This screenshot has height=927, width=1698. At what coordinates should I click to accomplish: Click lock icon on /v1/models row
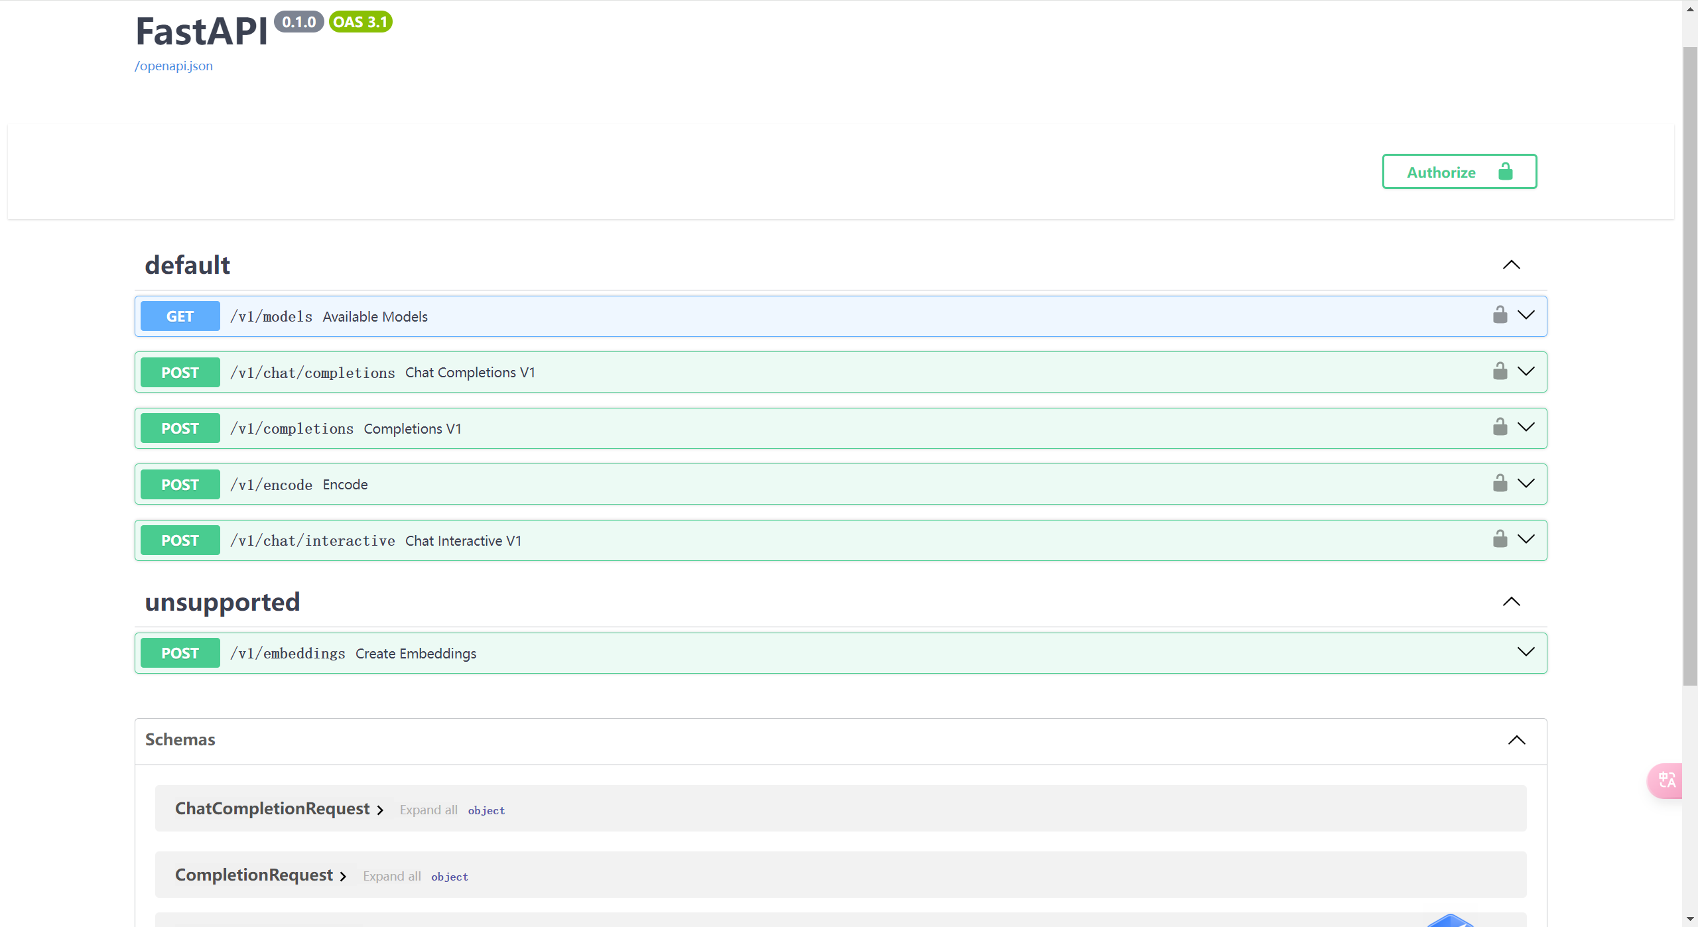1500,315
